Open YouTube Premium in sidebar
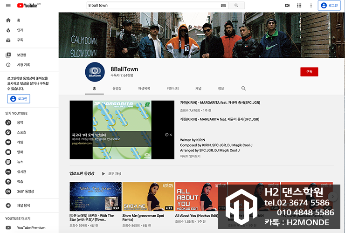Image resolution: width=345 pixels, height=233 pixels. 29,228
